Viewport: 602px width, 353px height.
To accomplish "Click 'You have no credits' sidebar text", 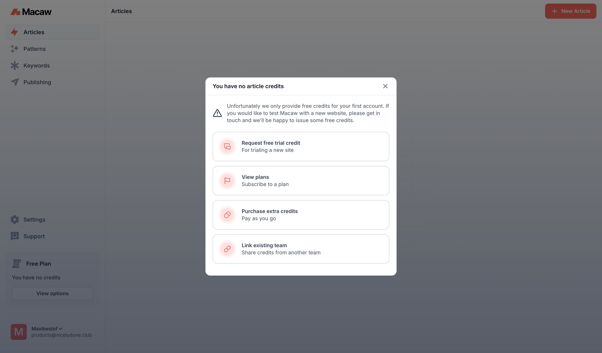I will click(36, 277).
